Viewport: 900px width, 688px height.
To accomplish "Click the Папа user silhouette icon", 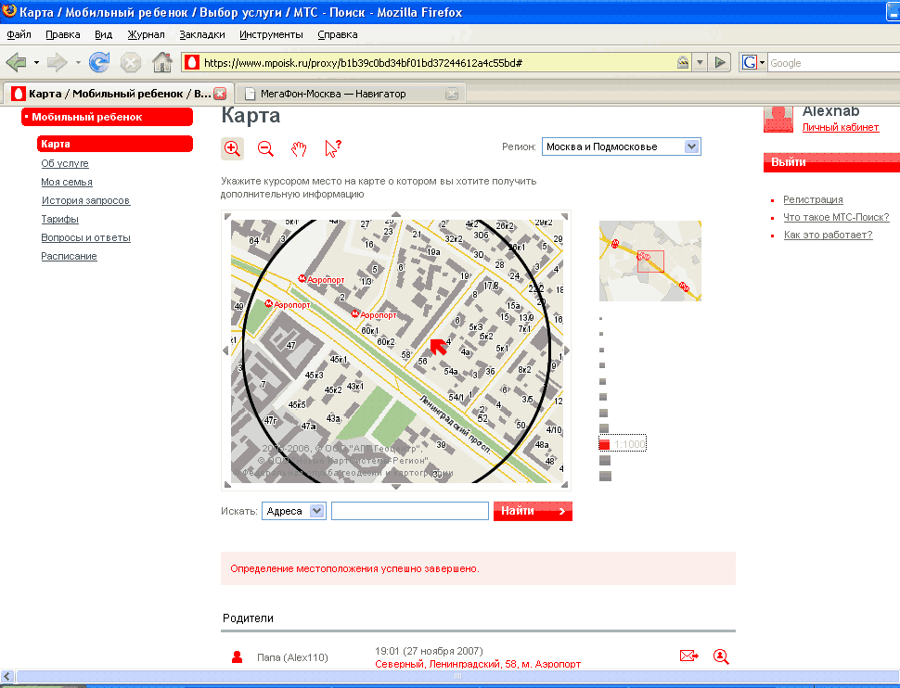I will coord(237,657).
